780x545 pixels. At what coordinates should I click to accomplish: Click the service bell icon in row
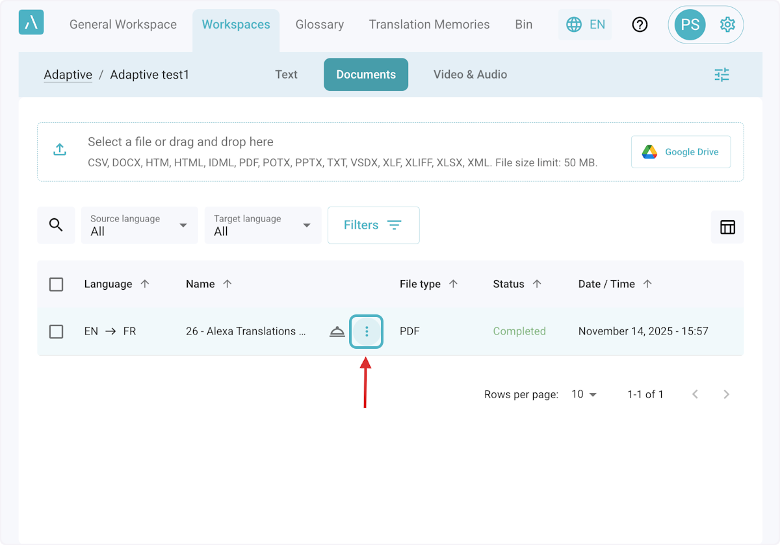(x=337, y=331)
